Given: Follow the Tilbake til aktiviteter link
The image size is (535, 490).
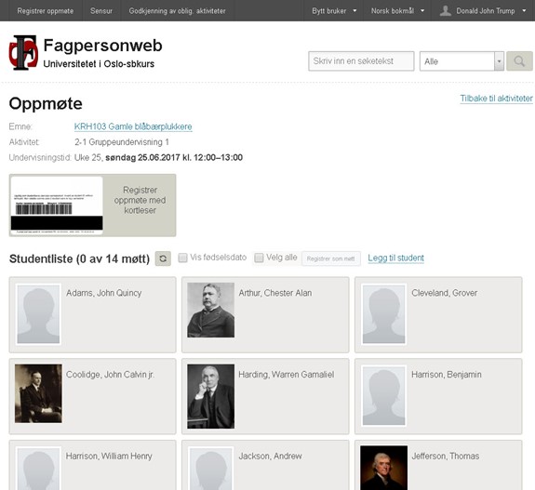Looking at the screenshot, I should [496, 99].
